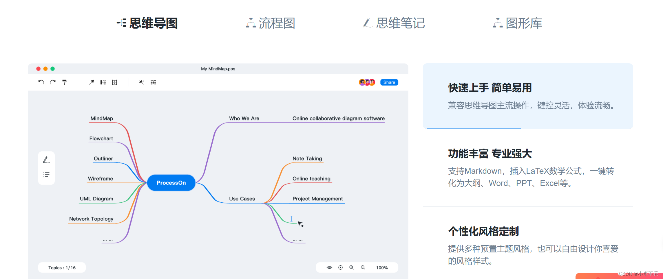This screenshot has width=663, height=279.
Task: Click the node alignment icon
Action: coord(153,82)
